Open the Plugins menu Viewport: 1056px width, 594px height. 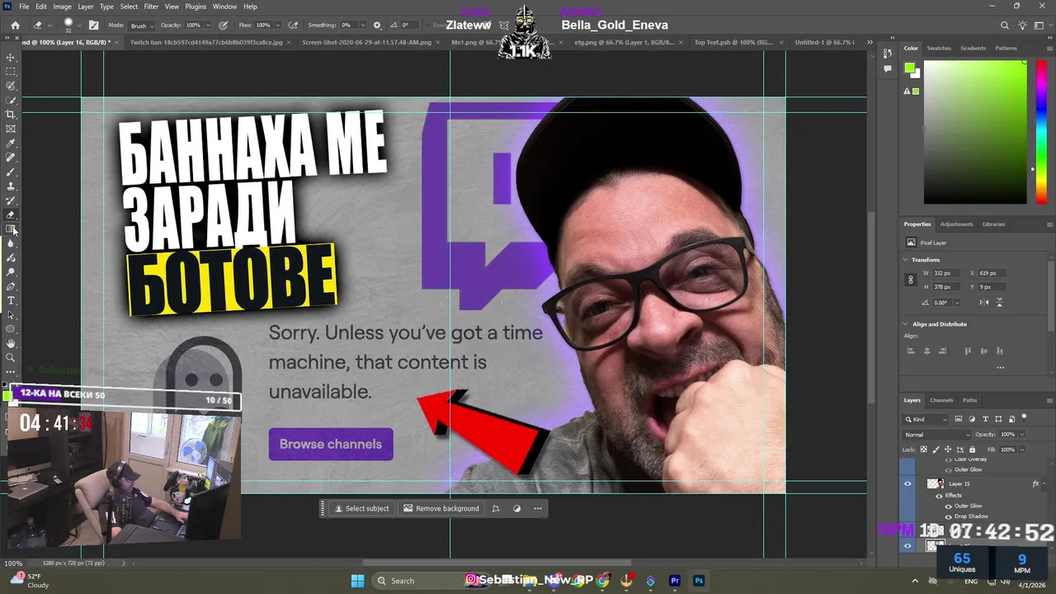(196, 7)
